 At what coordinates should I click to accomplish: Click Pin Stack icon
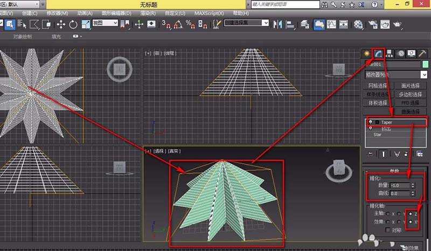[x=370, y=154]
